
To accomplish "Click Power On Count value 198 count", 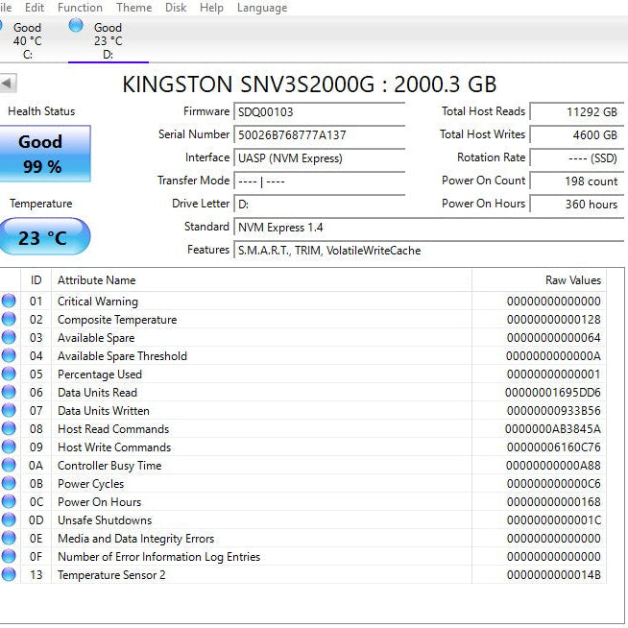I will pos(577,181).
